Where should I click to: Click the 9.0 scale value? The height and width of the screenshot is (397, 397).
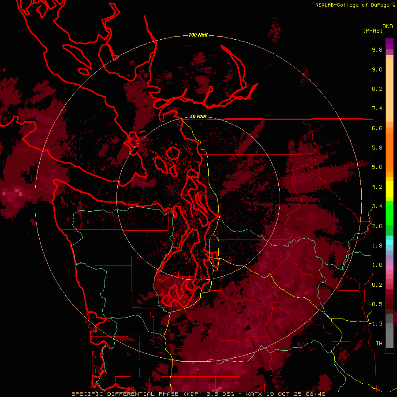coord(377,69)
